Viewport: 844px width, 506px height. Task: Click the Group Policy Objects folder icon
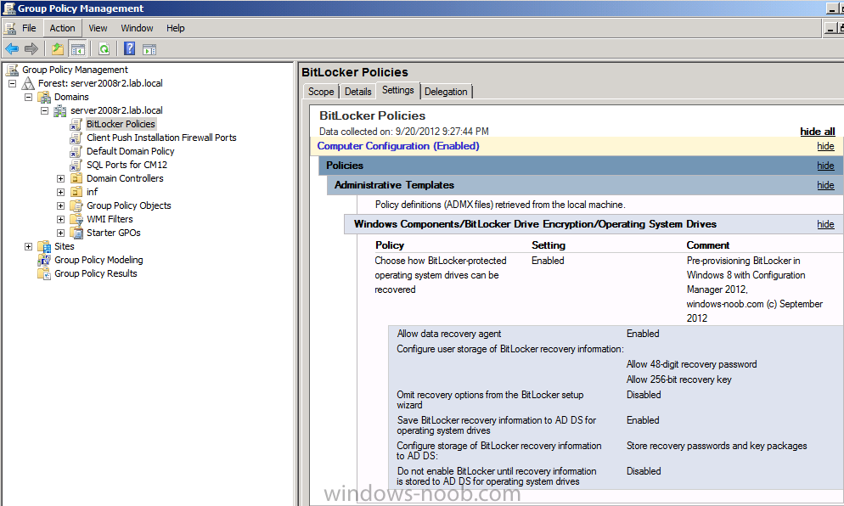point(77,205)
